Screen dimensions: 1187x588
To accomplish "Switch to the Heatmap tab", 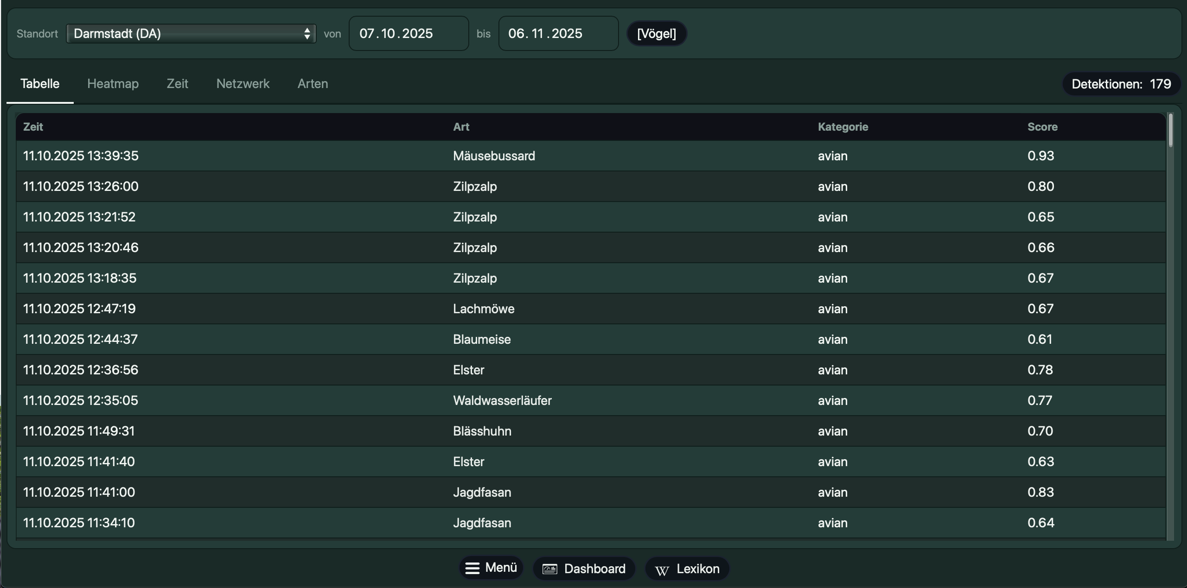I will [x=113, y=84].
